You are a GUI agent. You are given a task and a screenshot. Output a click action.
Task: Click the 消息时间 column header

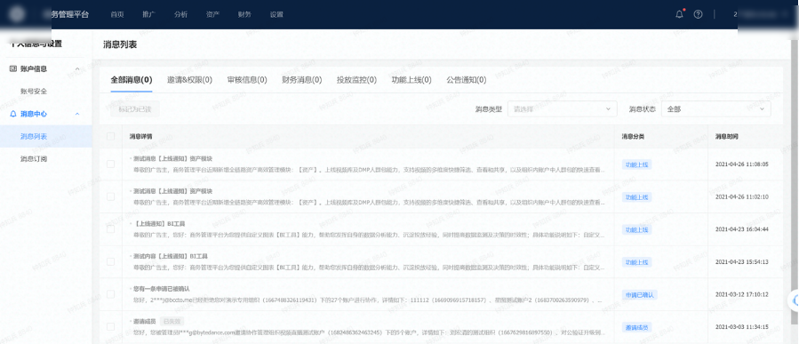coord(726,137)
